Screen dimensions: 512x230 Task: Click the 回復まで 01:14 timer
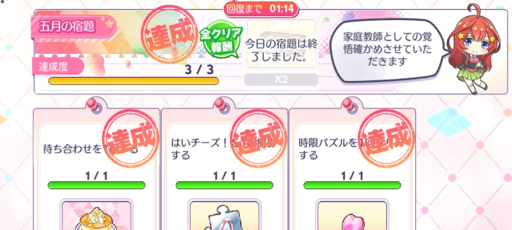(x=260, y=9)
